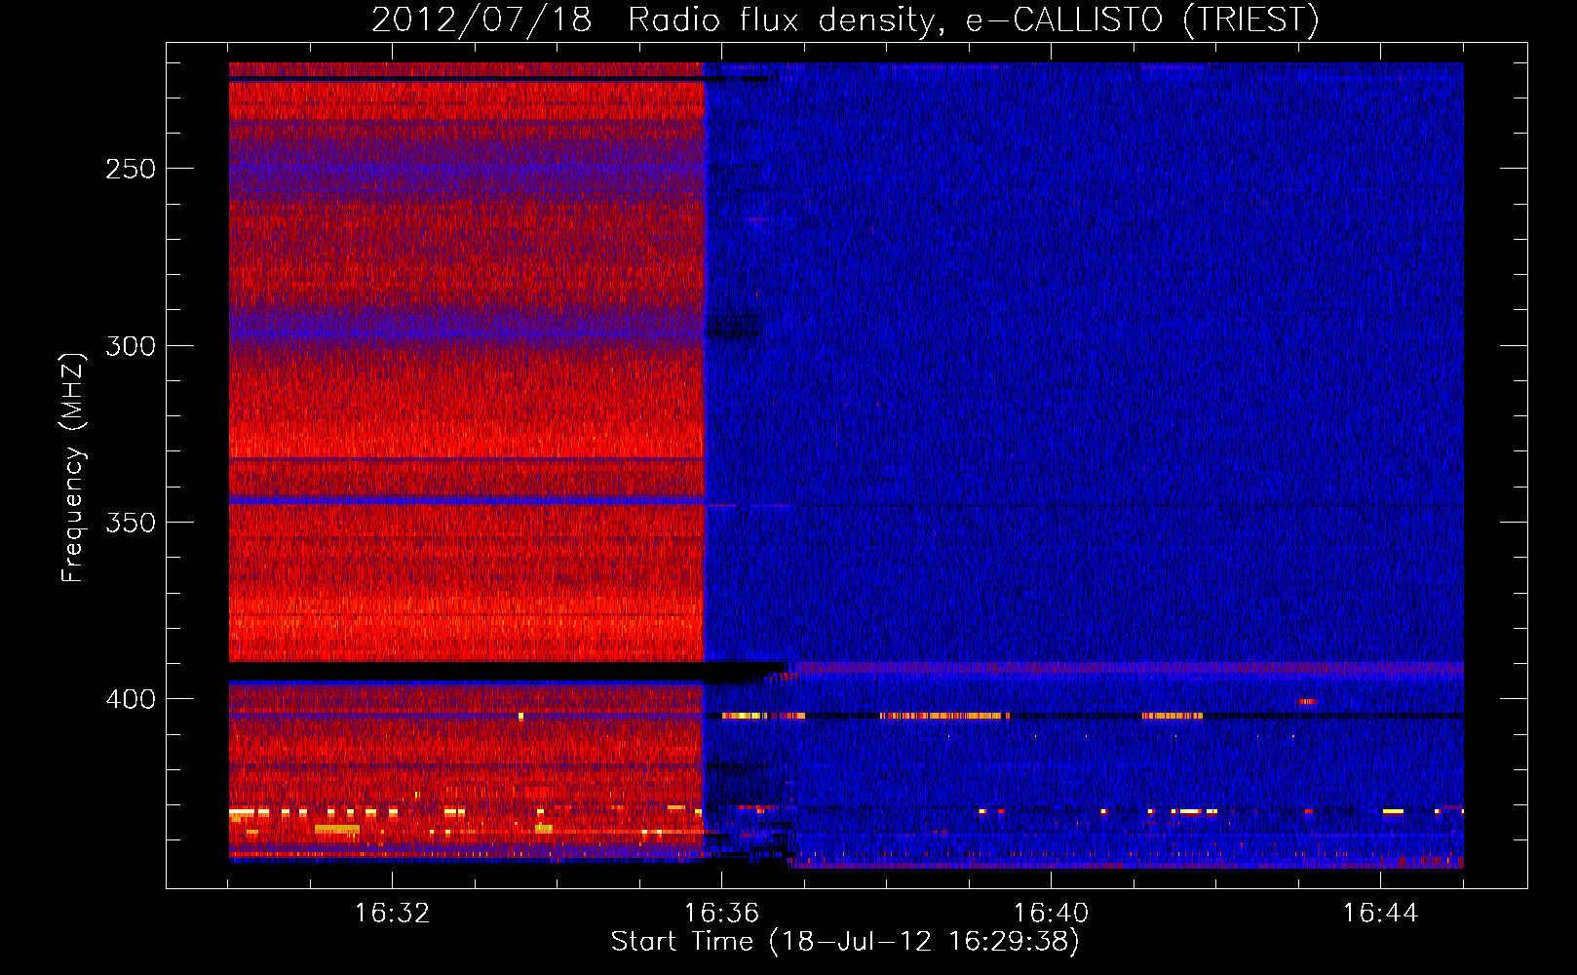Viewport: 1577px width, 975px height.
Task: Select the 400 frequency tick label
Action: 131,699
